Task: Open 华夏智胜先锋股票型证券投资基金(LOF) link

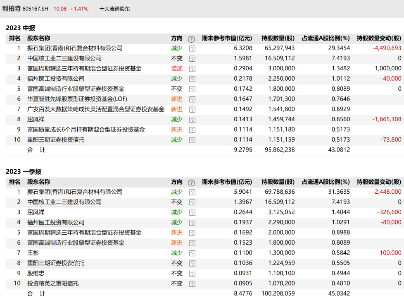Action: tap(77, 99)
